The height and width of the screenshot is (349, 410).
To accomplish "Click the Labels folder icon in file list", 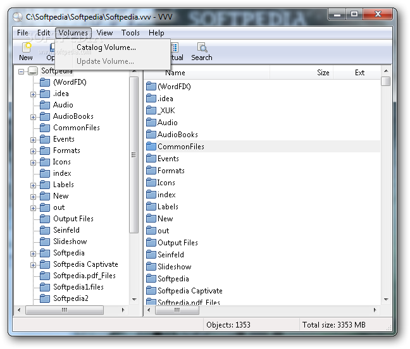I will point(151,207).
